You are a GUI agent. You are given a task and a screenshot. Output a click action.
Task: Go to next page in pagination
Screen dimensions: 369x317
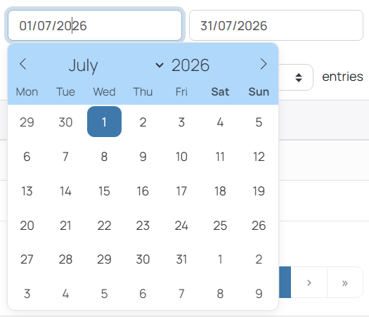309,283
